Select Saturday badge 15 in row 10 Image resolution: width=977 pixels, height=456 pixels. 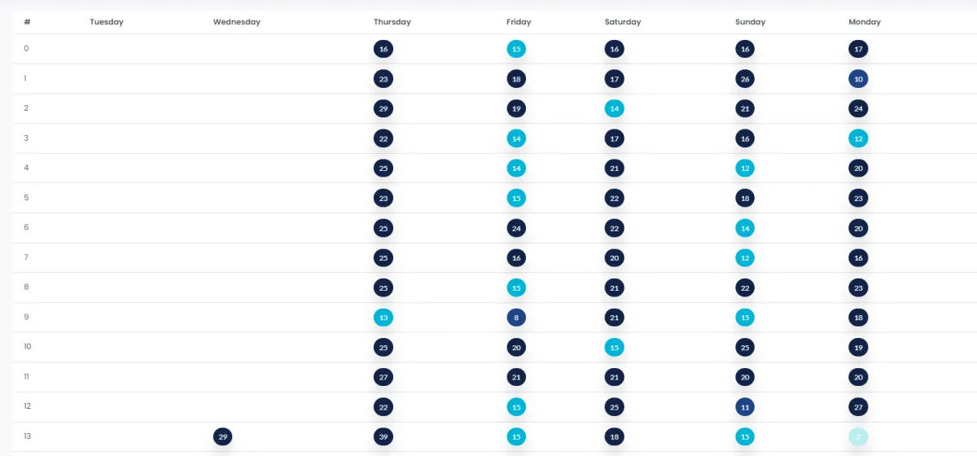tap(615, 348)
